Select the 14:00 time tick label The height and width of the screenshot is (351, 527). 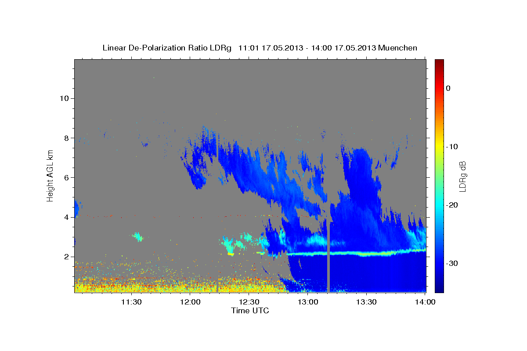click(x=425, y=302)
